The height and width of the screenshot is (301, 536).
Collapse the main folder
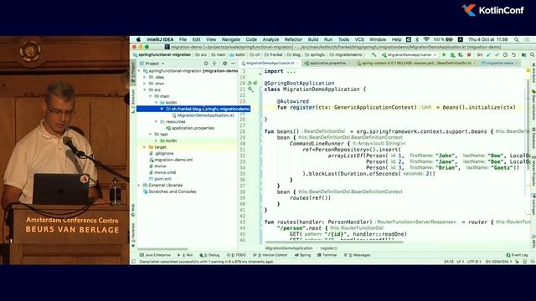click(151, 96)
